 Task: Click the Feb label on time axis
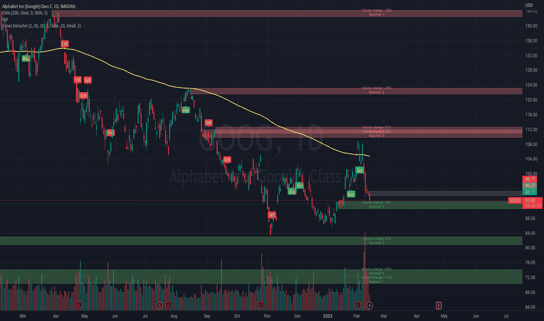[x=356, y=316]
